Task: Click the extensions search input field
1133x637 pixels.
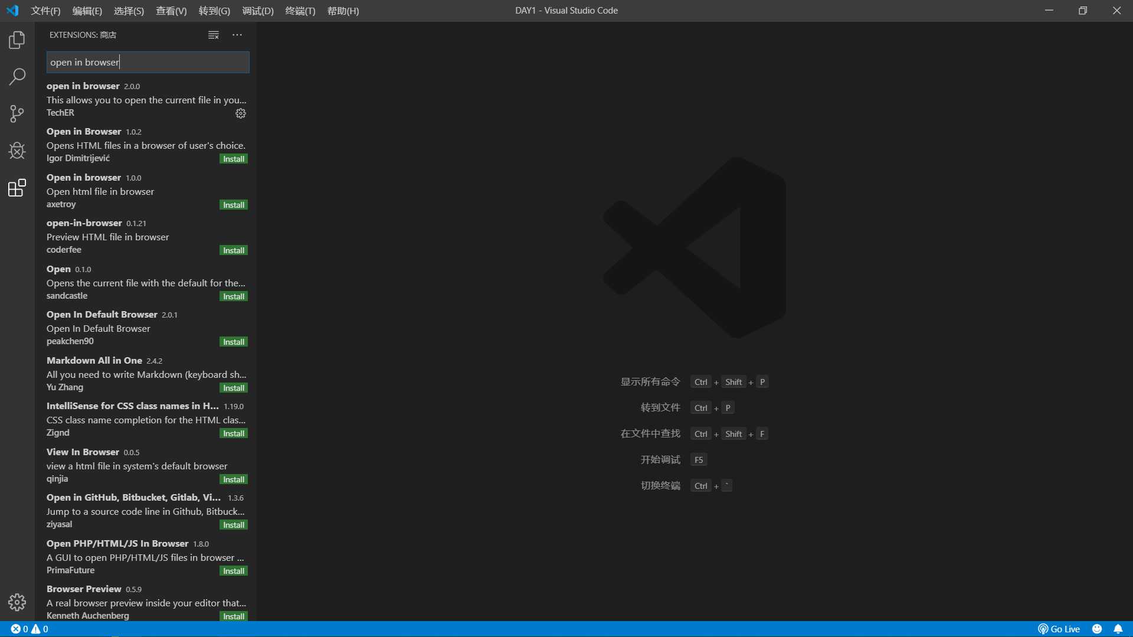Action: [x=148, y=63]
